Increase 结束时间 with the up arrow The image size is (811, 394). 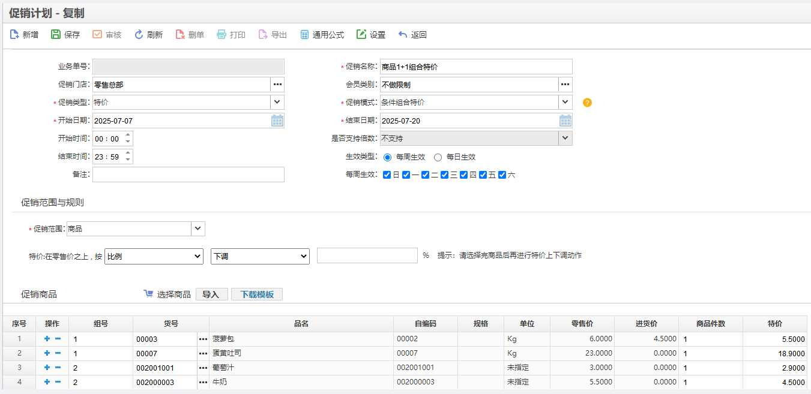(128, 153)
